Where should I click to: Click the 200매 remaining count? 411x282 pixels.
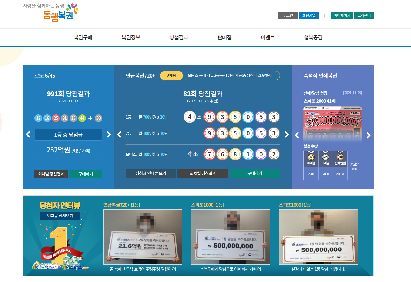click(x=340, y=174)
